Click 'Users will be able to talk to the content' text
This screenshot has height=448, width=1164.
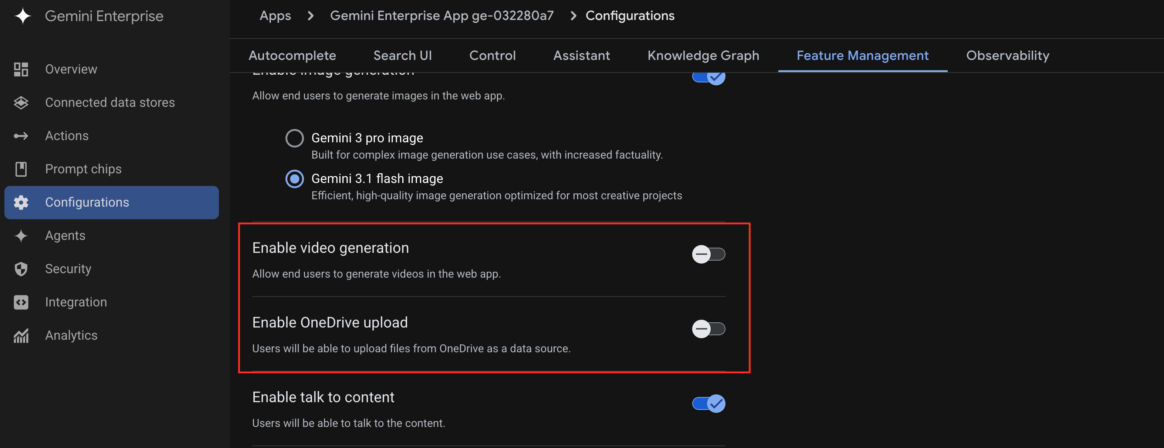(348, 423)
